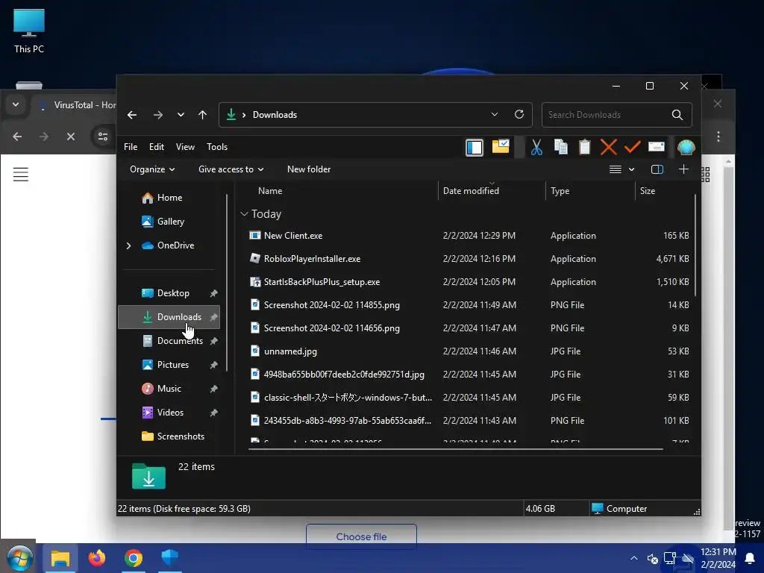This screenshot has width=764, height=573.
Task: Open Music in the sidebar
Action: coord(169,388)
